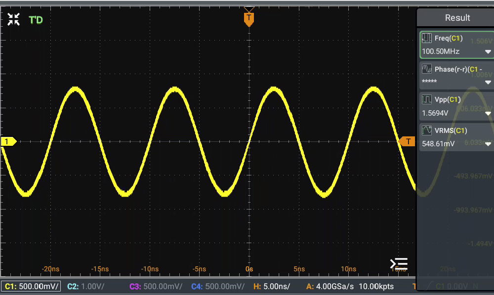The width and height of the screenshot is (494, 295).
Task: Click the orange trigger level marker on the right
Action: point(407,142)
